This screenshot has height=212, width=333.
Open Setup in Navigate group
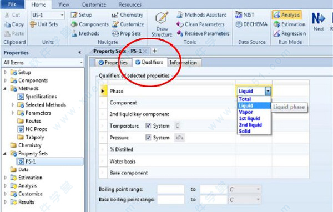pyautogui.click(x=81, y=15)
